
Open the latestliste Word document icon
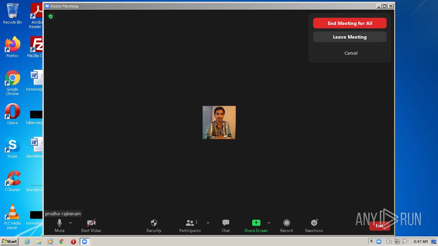(x=35, y=148)
